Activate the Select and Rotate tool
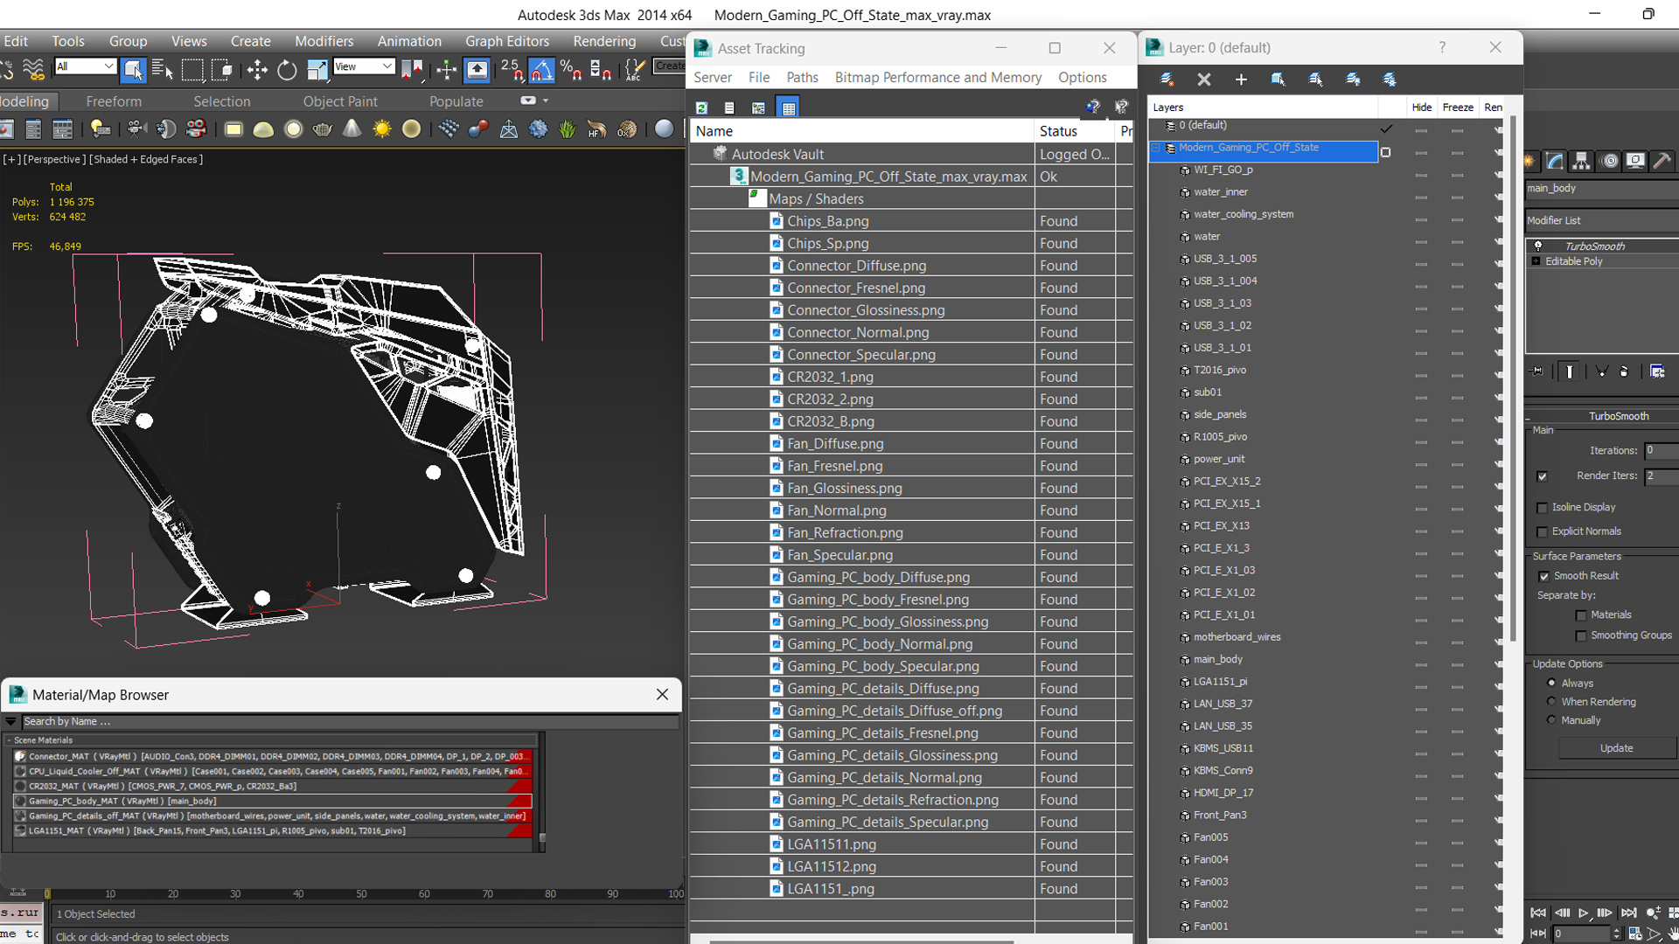The width and height of the screenshot is (1679, 944). point(287,69)
